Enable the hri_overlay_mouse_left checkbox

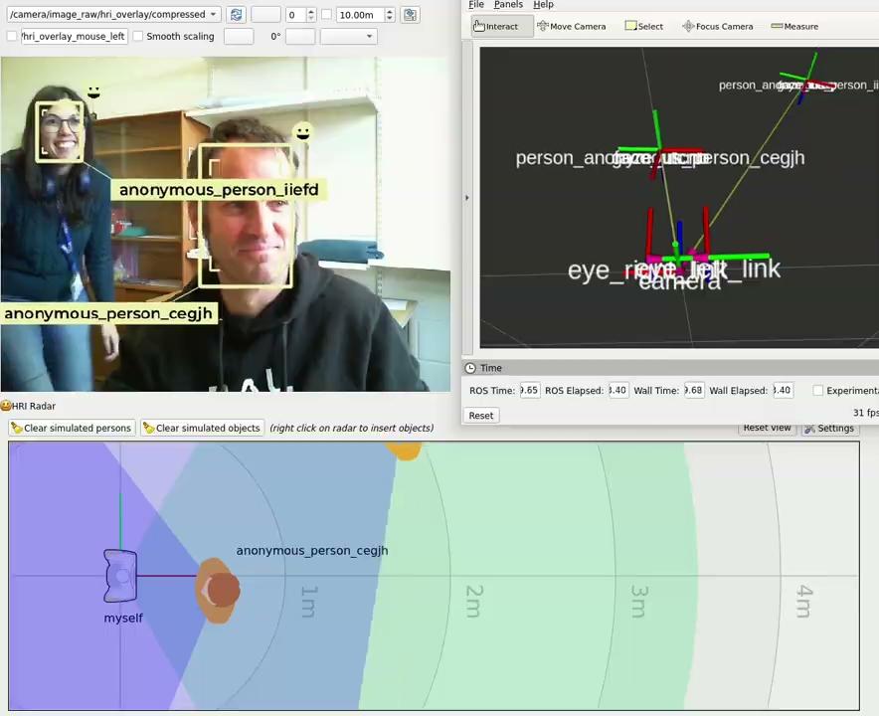point(12,37)
